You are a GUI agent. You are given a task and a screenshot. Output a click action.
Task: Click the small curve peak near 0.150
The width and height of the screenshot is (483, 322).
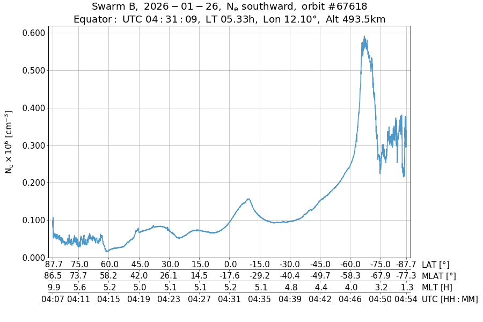pyautogui.click(x=248, y=199)
